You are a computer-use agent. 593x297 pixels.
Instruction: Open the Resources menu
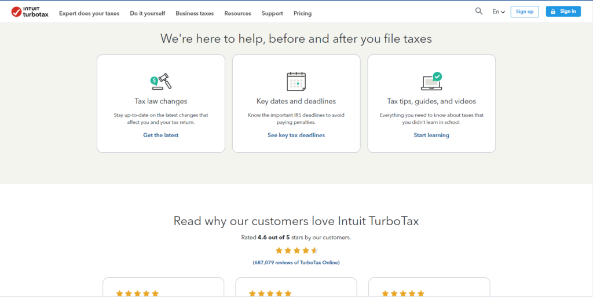238,13
